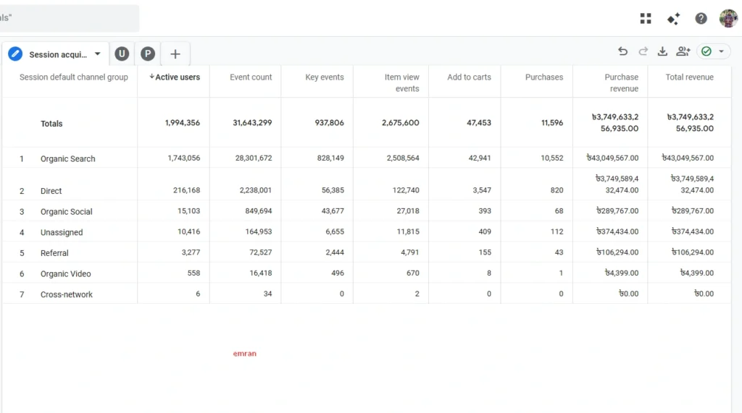Image resolution: width=742 pixels, height=413 pixels.
Task: Click the undo arrow icon
Action: 622,51
